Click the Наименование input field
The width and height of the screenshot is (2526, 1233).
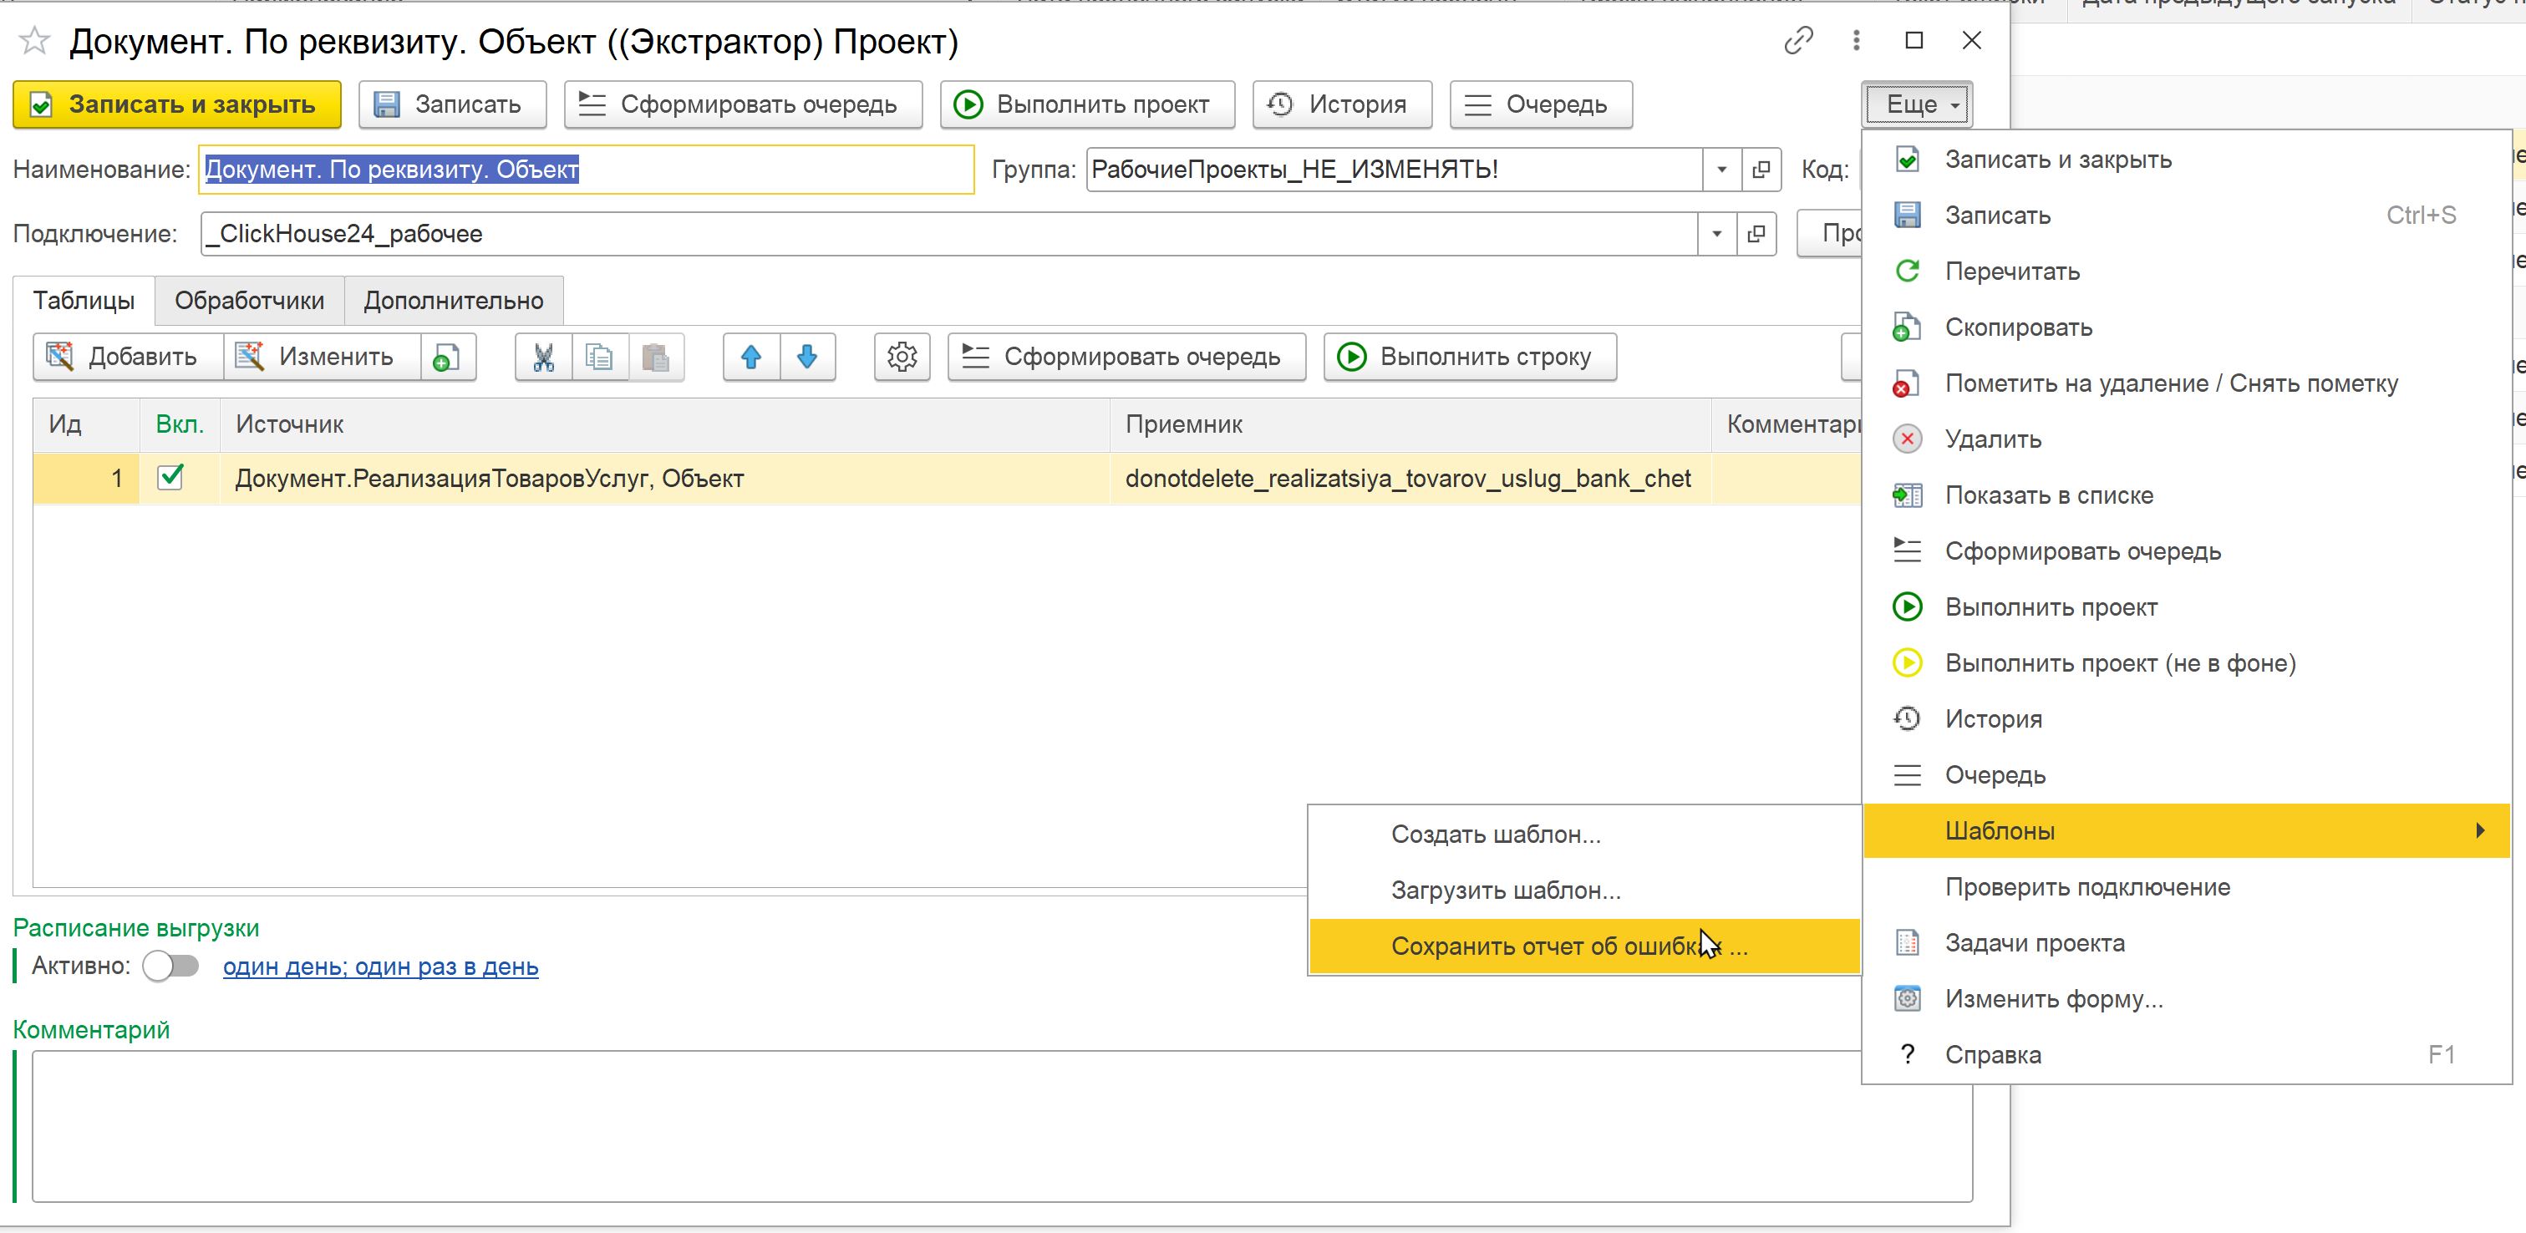click(x=587, y=170)
